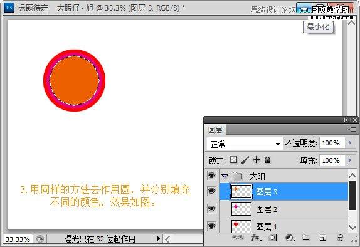Viewport: 360px width, 247px height.
Task: Hide 图层 2 using its eye icon
Action: click(211, 208)
